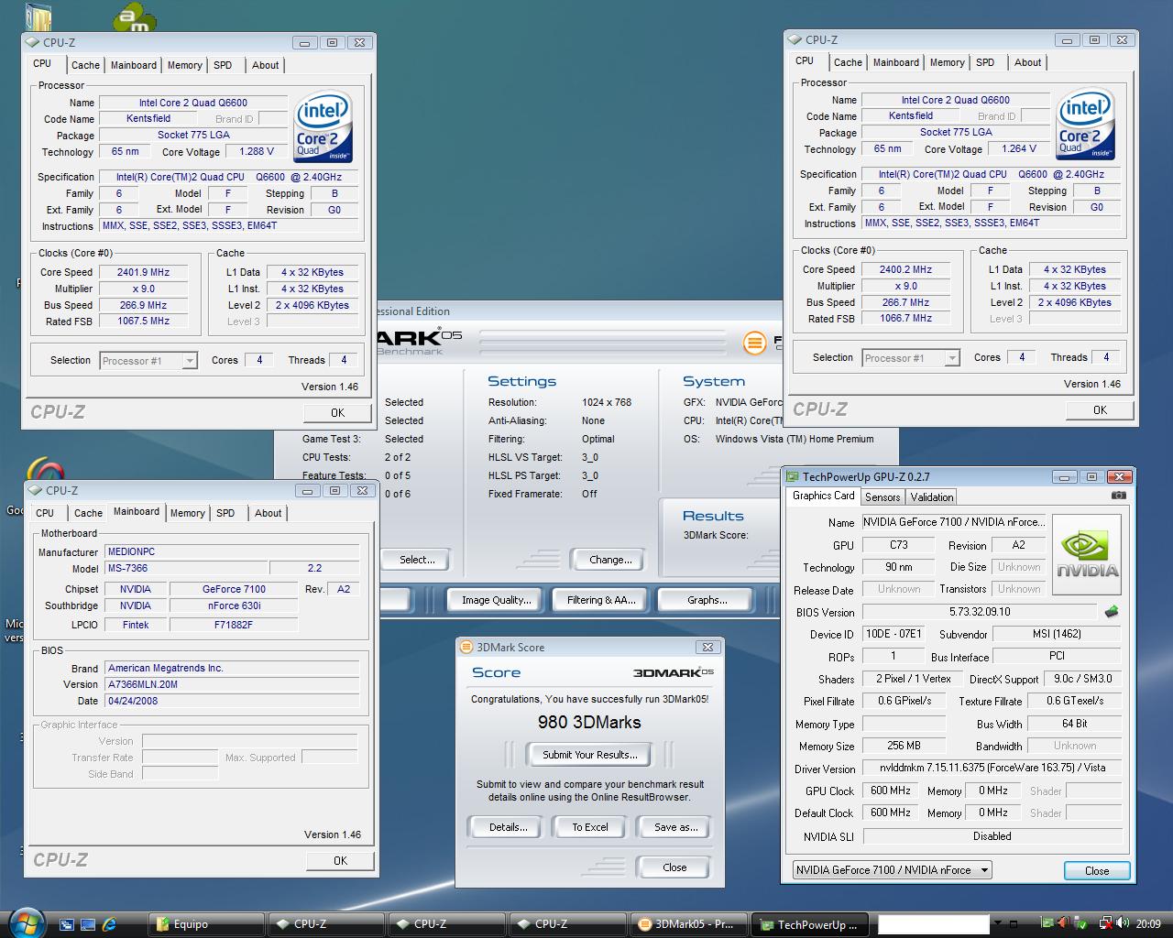The image size is (1173, 938).
Task: Click 3DMark05 Change button
Action: point(610,560)
